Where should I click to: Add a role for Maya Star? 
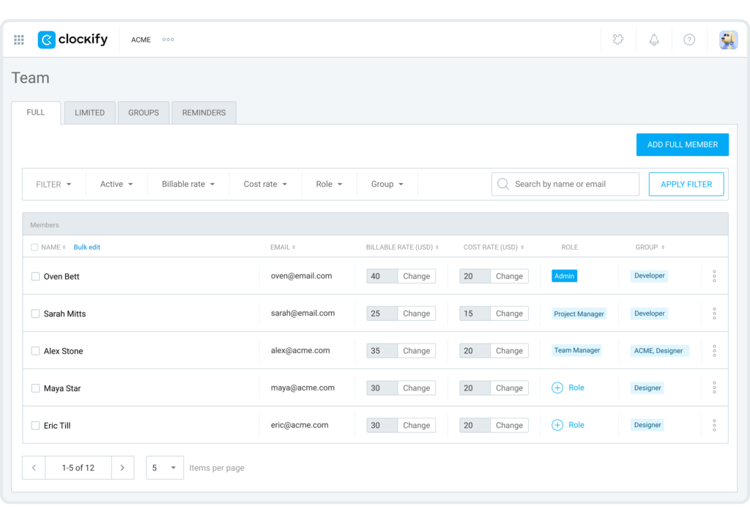coord(568,387)
